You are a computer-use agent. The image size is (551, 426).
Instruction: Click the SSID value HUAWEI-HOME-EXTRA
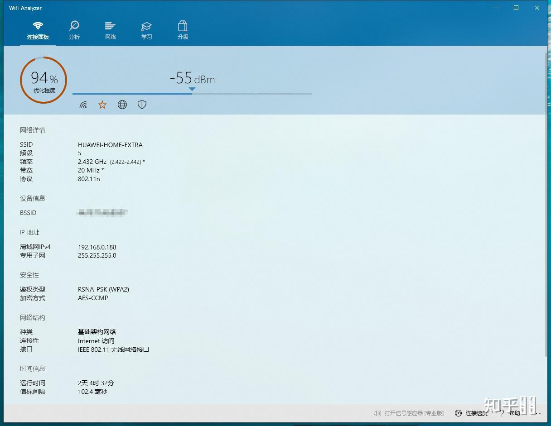[110, 144]
